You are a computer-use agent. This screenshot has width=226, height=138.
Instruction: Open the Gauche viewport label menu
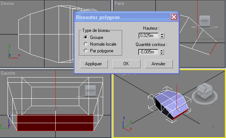click(x=8, y=73)
